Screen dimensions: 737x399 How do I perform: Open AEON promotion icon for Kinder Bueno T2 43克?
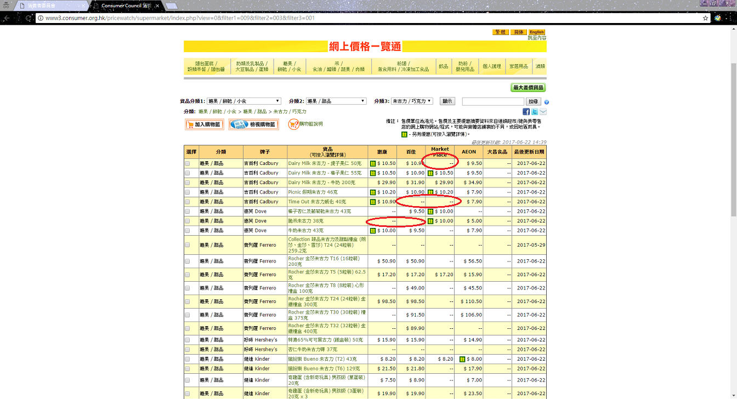click(x=462, y=359)
